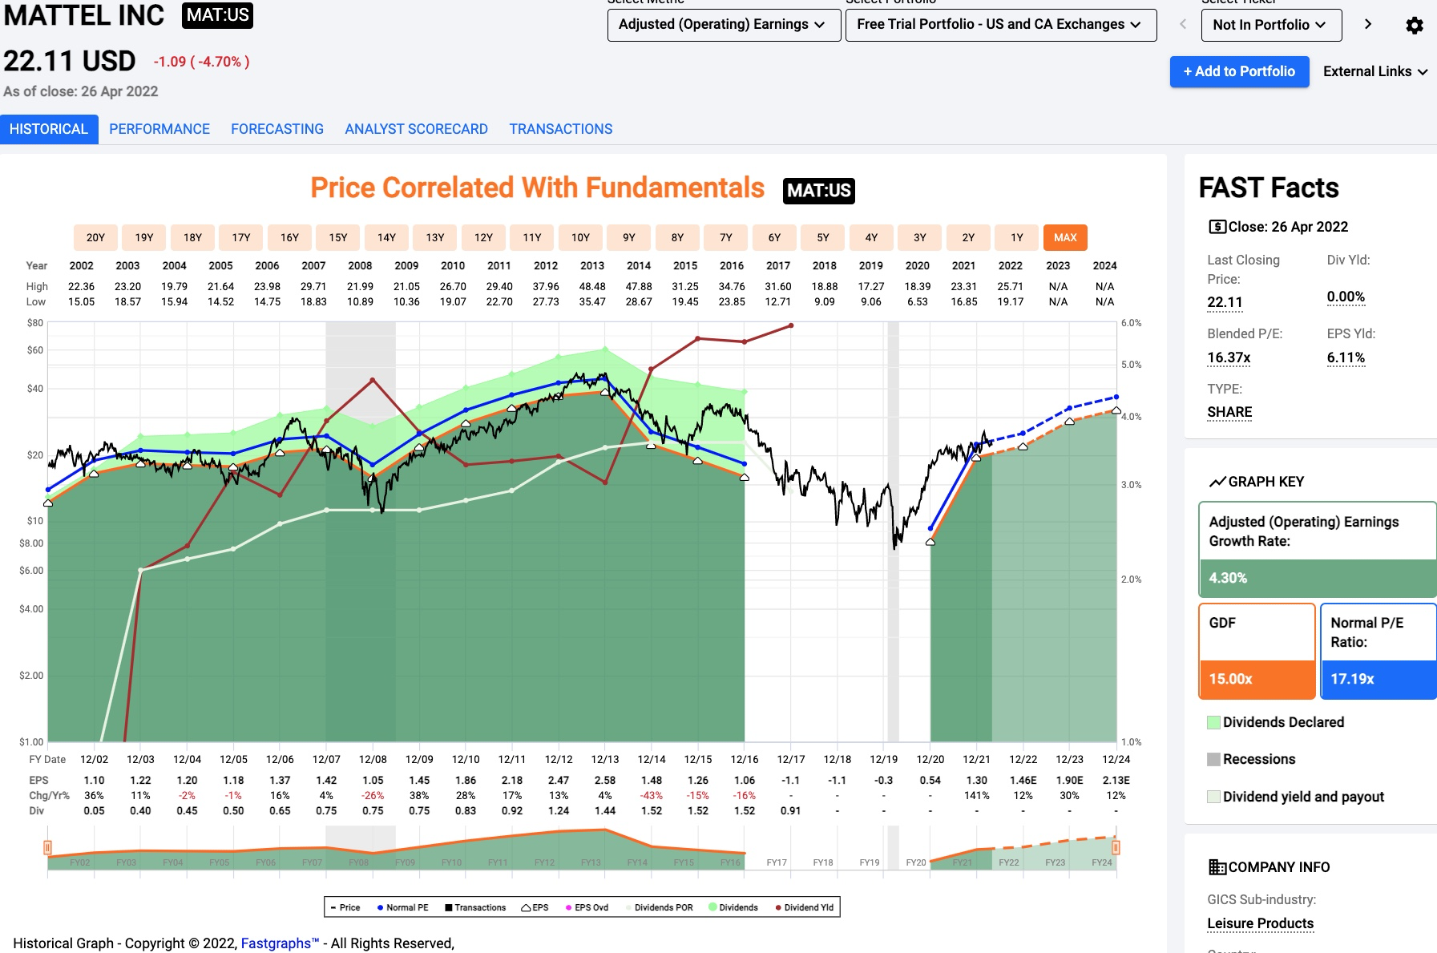This screenshot has height=953, width=1437.
Task: Open Adjusted (Operating) Earnings metric dropdown
Action: (724, 25)
